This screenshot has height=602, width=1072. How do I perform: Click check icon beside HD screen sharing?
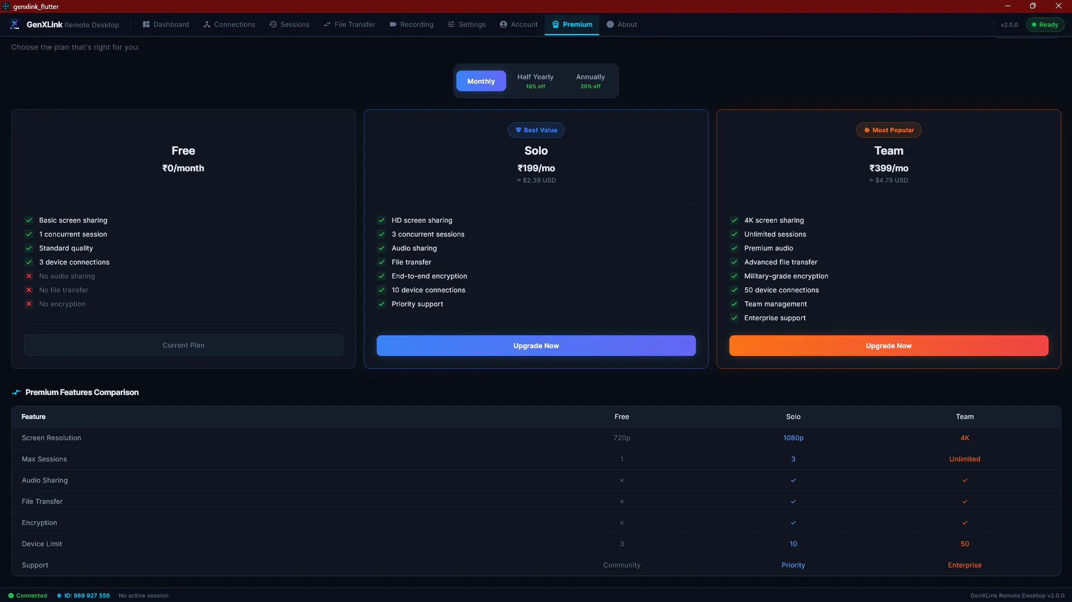pos(382,220)
